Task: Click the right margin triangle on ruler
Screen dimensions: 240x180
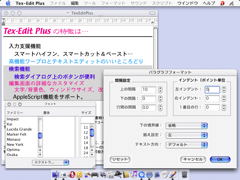Action: [152, 22]
